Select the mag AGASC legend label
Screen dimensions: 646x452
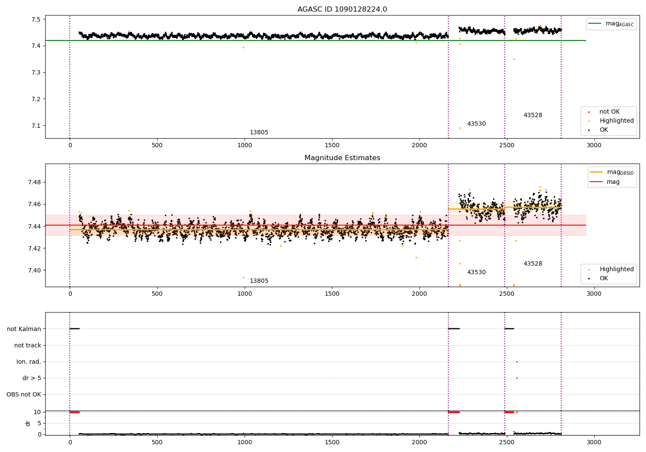[620, 24]
